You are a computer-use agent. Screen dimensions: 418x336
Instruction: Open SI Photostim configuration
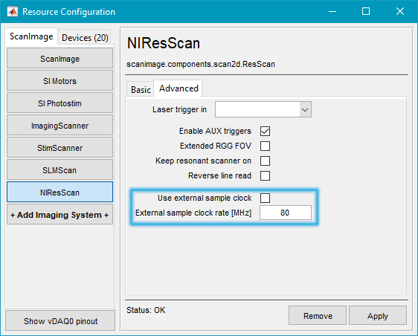click(x=60, y=103)
